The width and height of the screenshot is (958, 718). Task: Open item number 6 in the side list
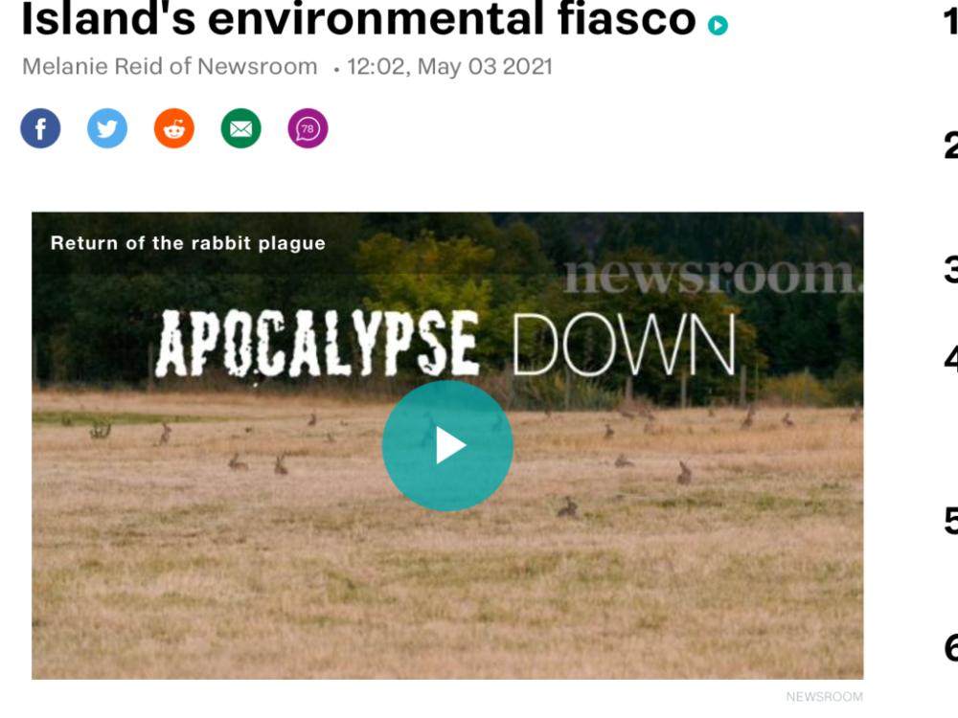pyautogui.click(x=950, y=647)
